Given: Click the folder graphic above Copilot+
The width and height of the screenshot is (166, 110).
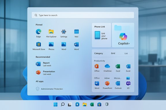Looking at the screenshot, I should point(118,28).
